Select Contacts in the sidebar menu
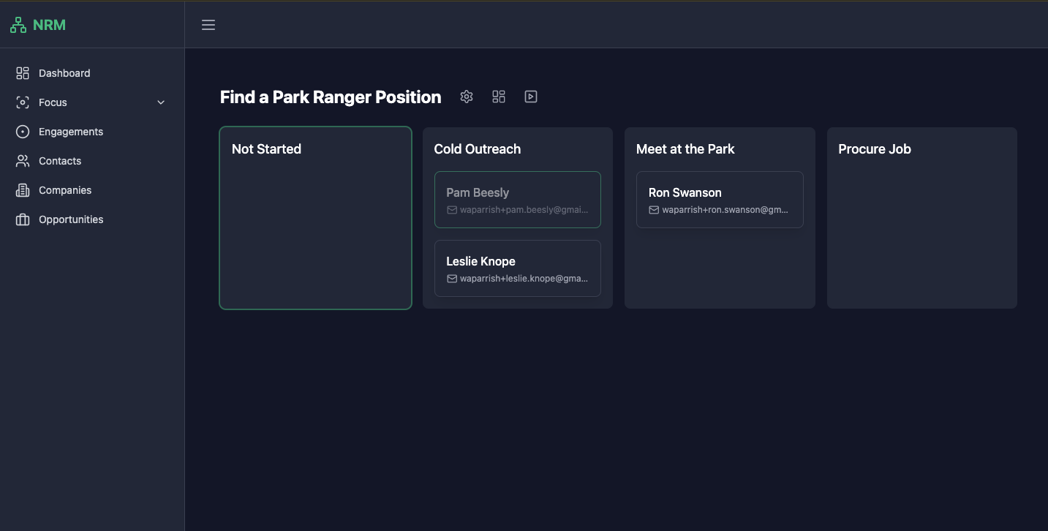This screenshot has width=1048, height=531. coord(60,161)
